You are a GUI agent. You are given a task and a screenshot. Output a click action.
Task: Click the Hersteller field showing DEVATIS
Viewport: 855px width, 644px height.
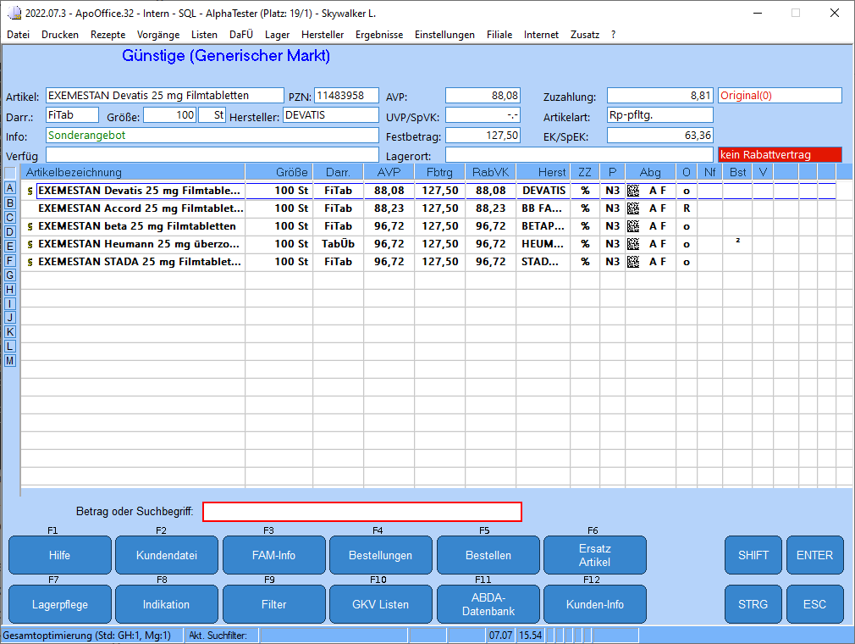click(330, 115)
